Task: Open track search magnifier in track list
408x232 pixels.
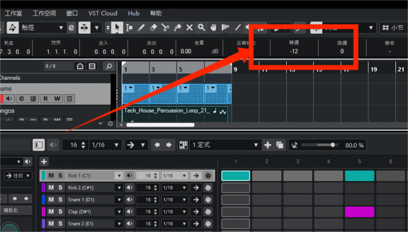Action: (x=109, y=67)
